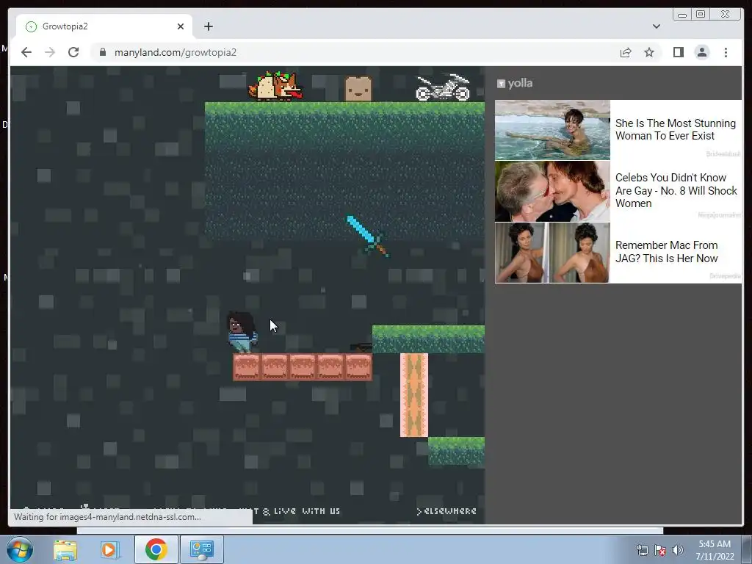The width and height of the screenshot is (752, 564).
Task: Click the first clay brick block
Action: 247,367
